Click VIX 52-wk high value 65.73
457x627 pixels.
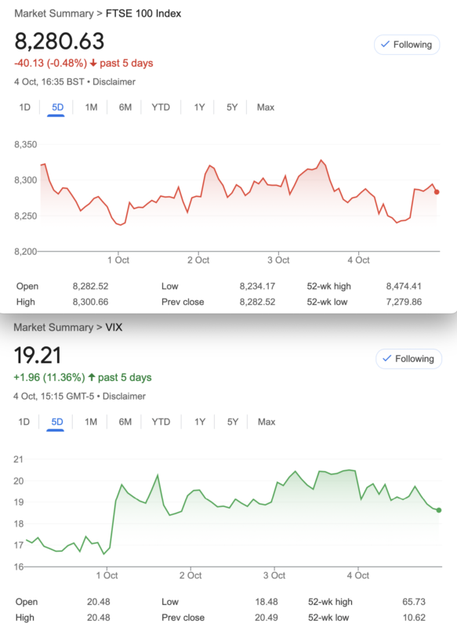pyautogui.click(x=414, y=602)
